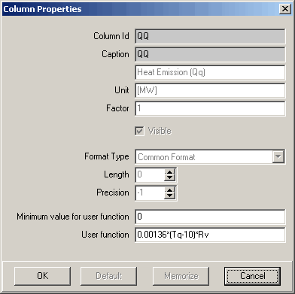Decrease Precision with the down arrow
The width and height of the screenshot is (295, 294).
(x=170, y=195)
